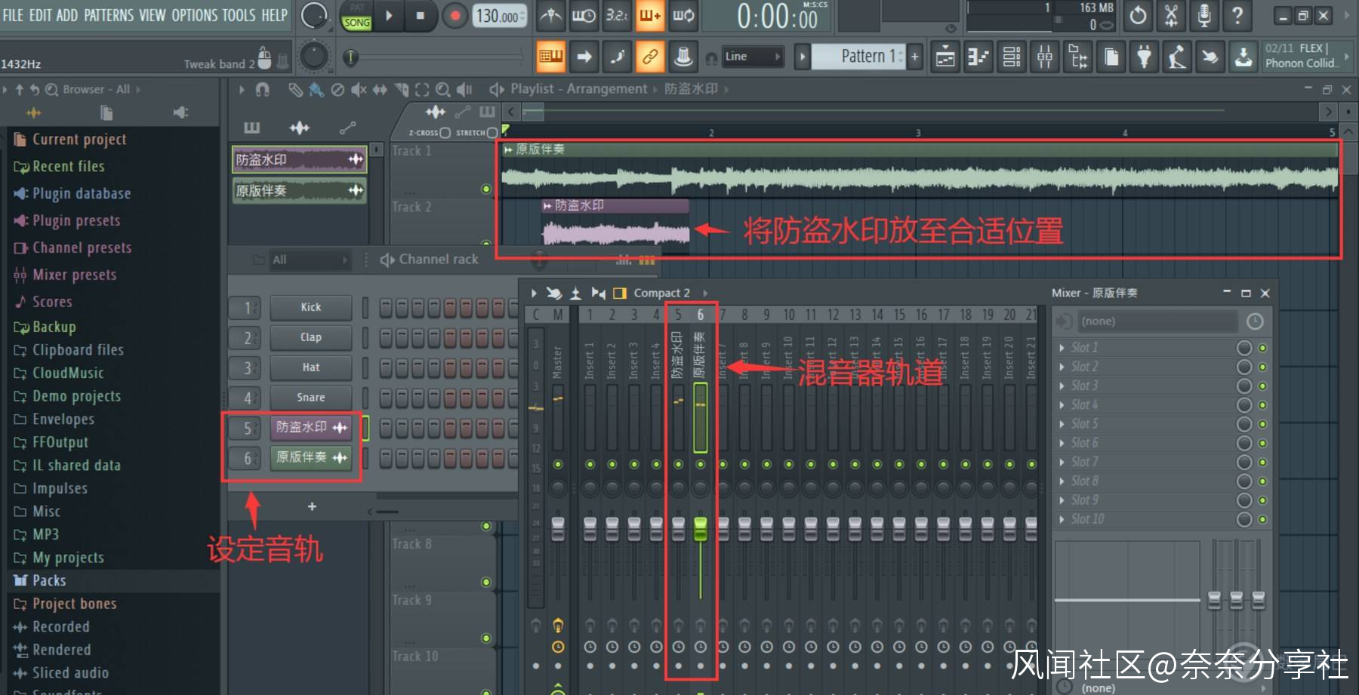Select the mute tool in Playlist
The height and width of the screenshot is (695, 1359).
tap(359, 90)
